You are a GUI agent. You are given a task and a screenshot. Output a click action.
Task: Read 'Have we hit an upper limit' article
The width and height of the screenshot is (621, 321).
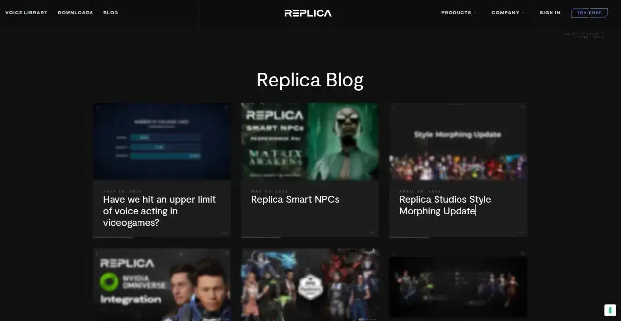click(x=160, y=211)
